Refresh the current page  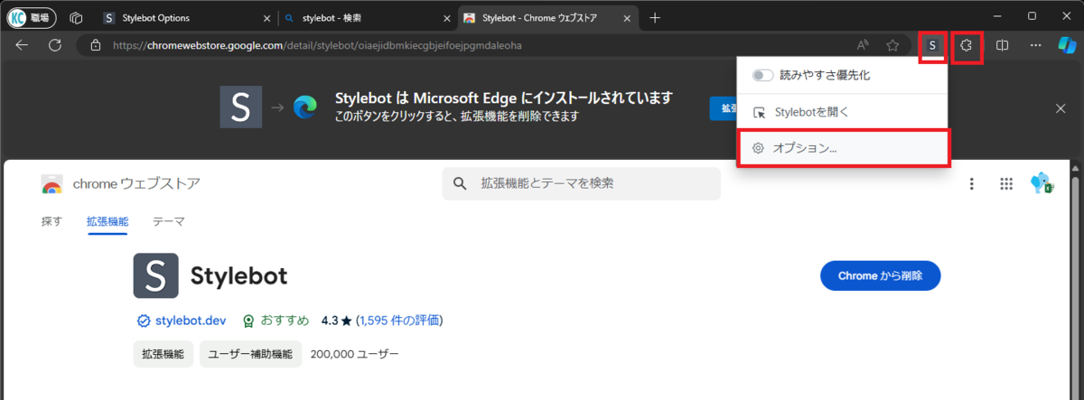click(x=54, y=45)
